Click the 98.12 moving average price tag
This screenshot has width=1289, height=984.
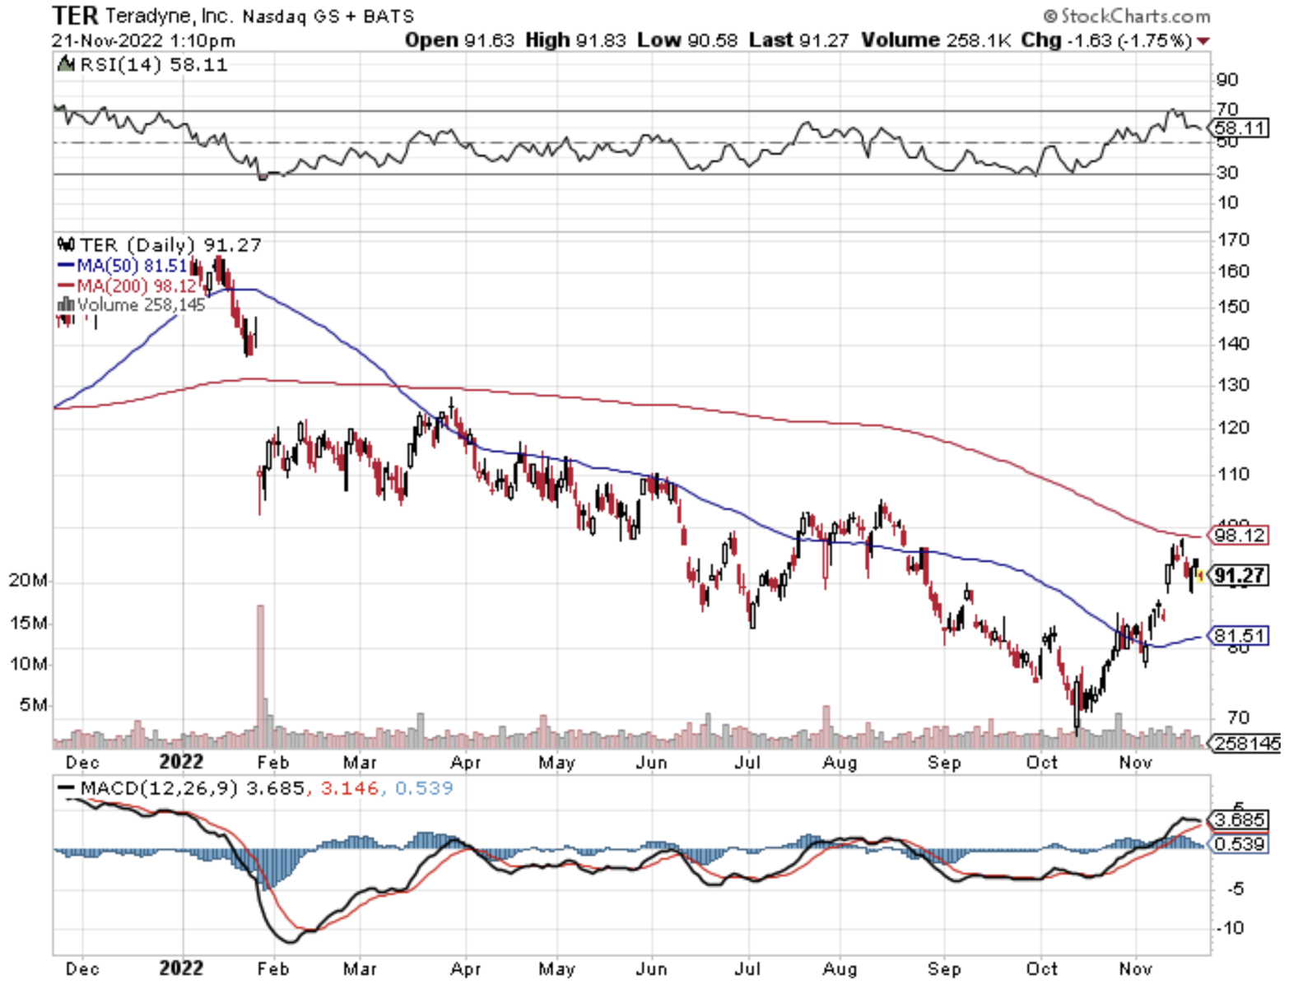[x=1240, y=536]
